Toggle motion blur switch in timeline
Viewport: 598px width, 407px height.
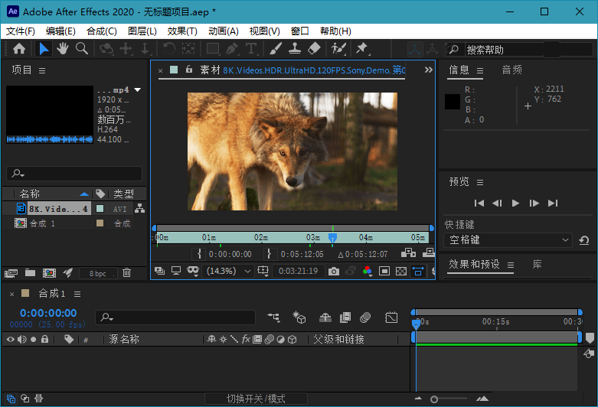coord(365,317)
